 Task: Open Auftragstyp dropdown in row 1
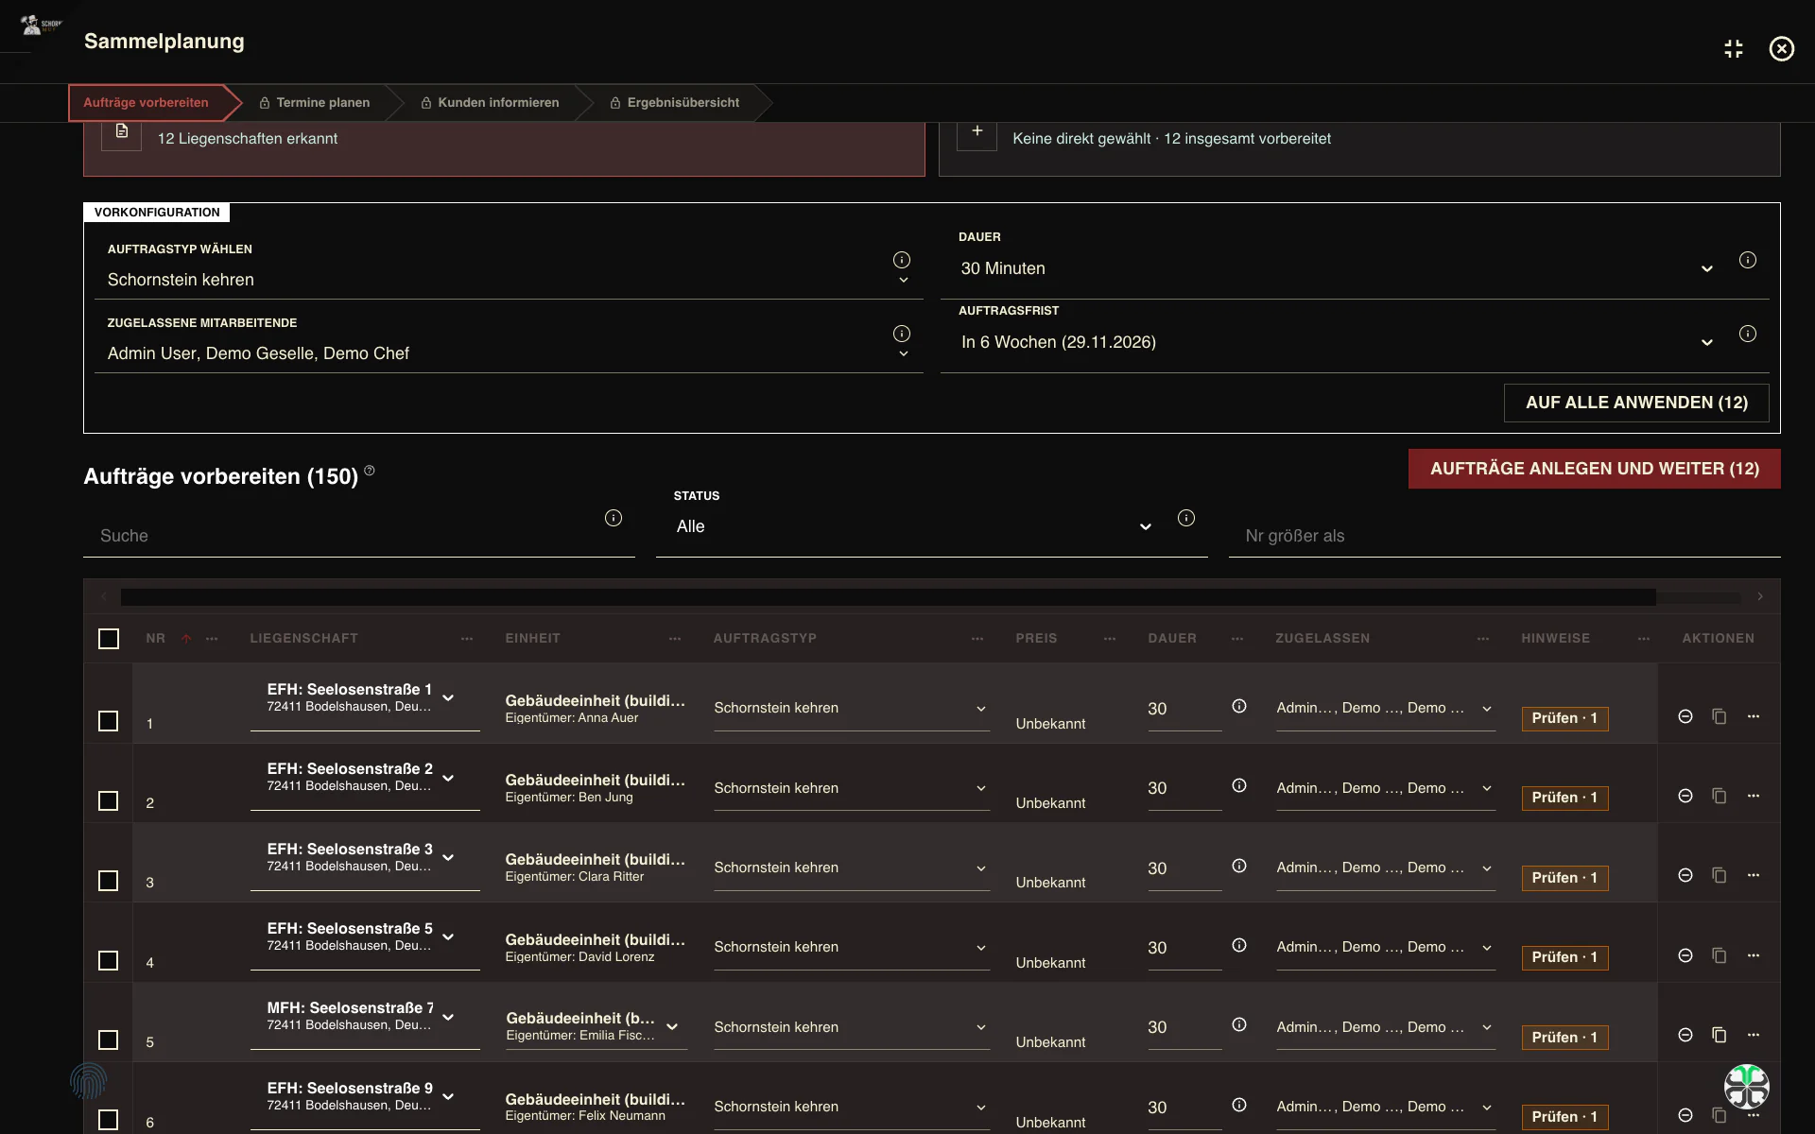click(851, 708)
